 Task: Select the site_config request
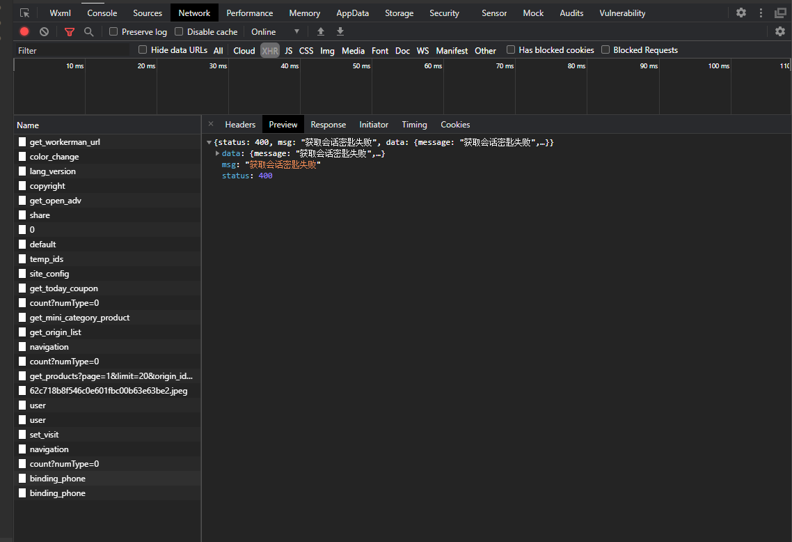point(107,274)
